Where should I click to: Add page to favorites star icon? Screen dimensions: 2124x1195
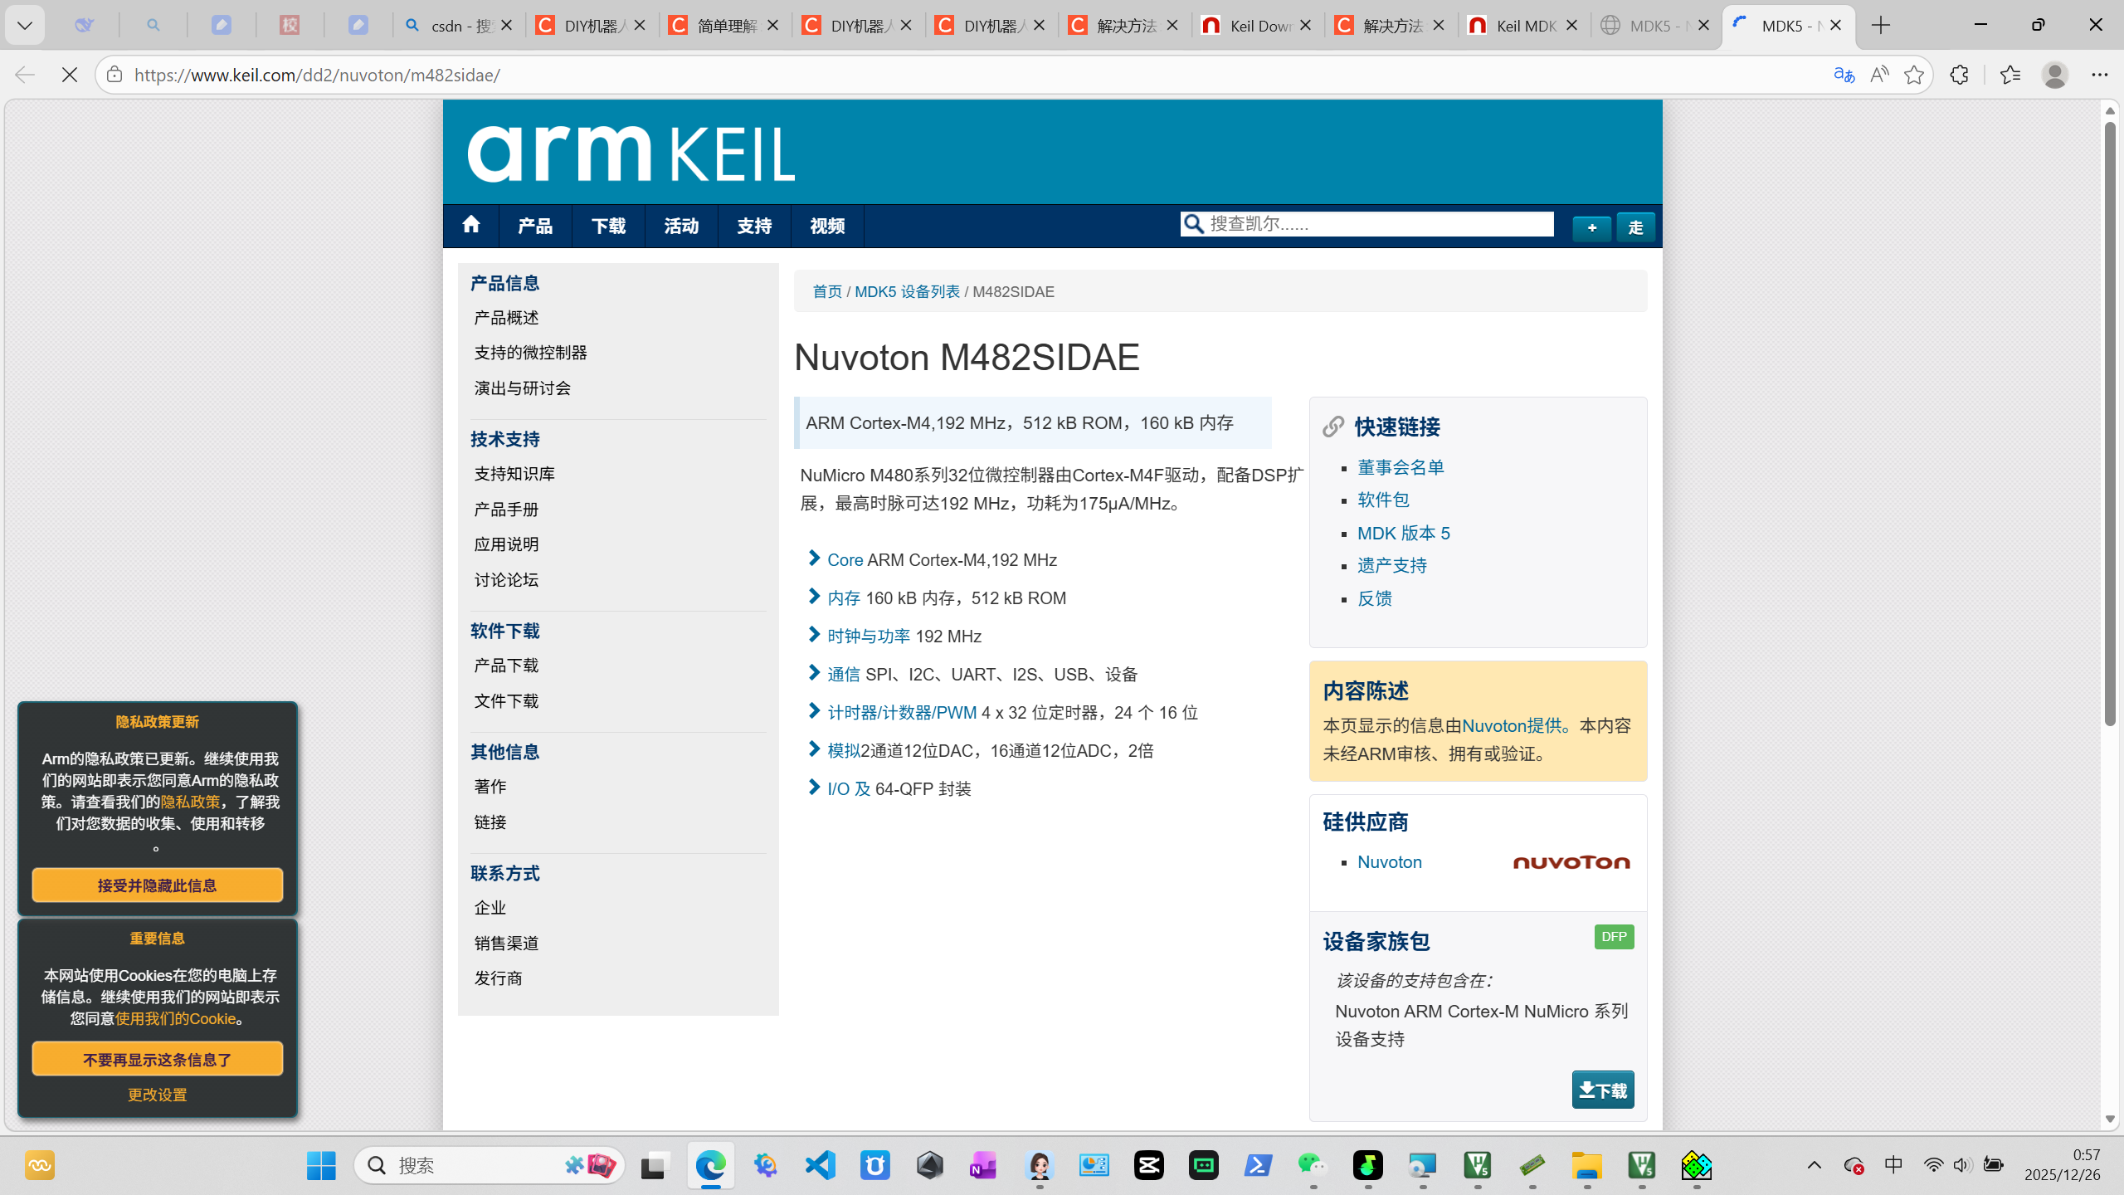(1914, 75)
